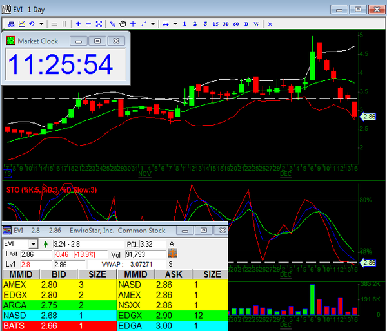This screenshot has width=387, height=331.
Task: Expand the refresh arrow dropdown
Action: click(x=41, y=24)
